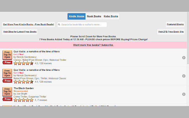The height and width of the screenshot is (118, 189).
Task: Open Visit ZFB Free Book Site
Action: [x=171, y=32]
